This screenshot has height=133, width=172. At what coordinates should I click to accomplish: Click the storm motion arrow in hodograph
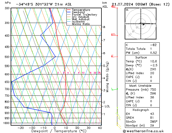144,24
